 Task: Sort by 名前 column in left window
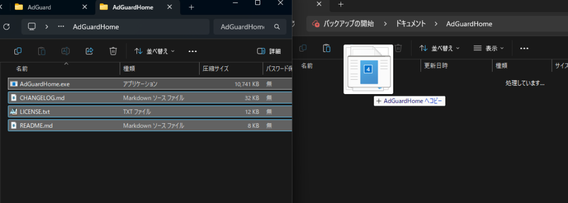point(22,69)
